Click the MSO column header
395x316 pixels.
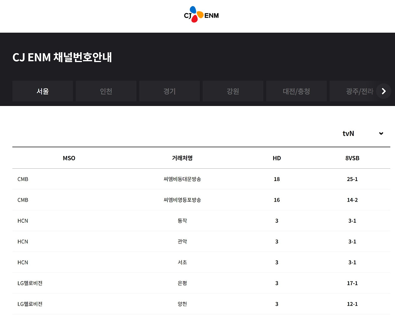point(69,158)
